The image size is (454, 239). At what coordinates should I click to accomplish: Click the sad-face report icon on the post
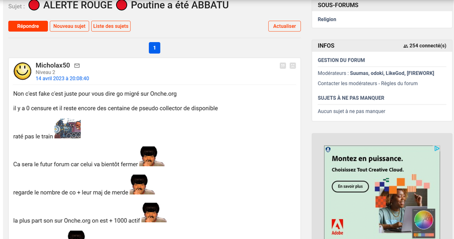pyautogui.click(x=293, y=66)
